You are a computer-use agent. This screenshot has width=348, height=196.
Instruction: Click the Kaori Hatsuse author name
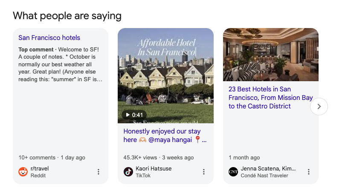(154, 169)
